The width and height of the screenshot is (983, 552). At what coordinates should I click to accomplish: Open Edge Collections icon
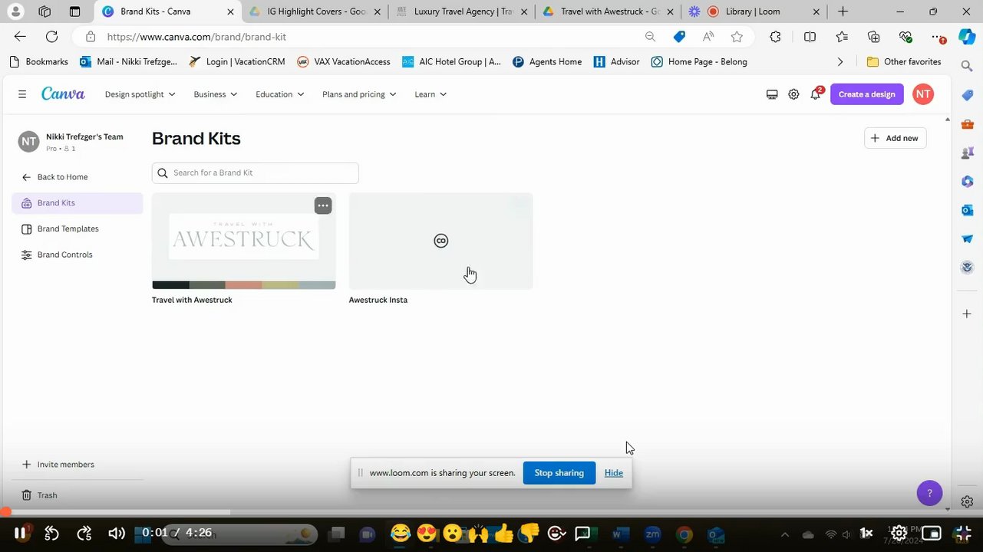tap(873, 37)
